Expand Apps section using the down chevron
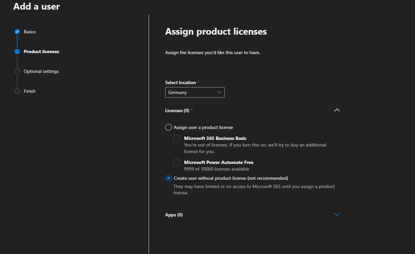The width and height of the screenshot is (415, 254). pyautogui.click(x=337, y=215)
